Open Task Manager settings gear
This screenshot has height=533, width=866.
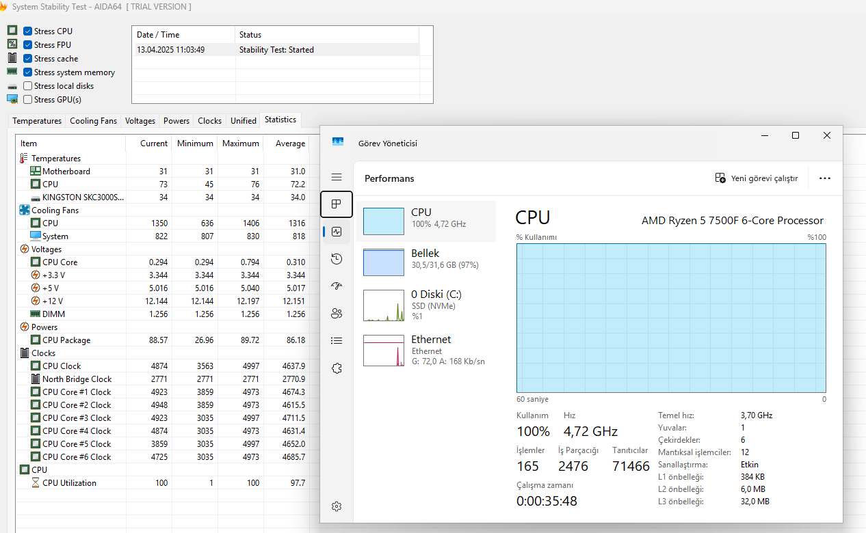[337, 506]
